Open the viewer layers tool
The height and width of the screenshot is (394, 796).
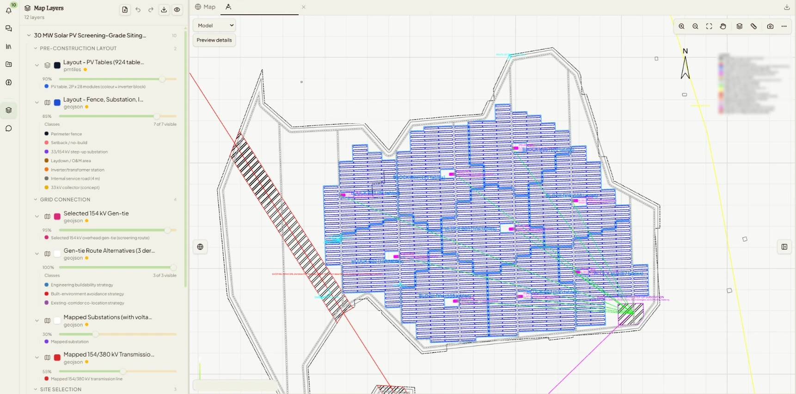(740, 26)
